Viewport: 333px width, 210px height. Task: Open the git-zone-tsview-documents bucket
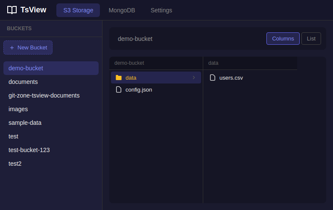pos(44,95)
